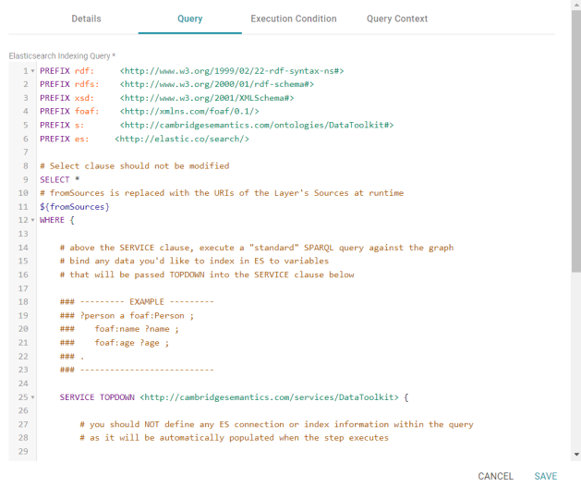Collapse the WHERE block fold at line 12
The height and width of the screenshot is (487, 581).
[x=32, y=220]
